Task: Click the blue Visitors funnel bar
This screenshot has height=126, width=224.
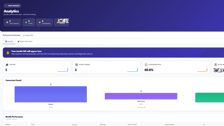Action: point(51,94)
